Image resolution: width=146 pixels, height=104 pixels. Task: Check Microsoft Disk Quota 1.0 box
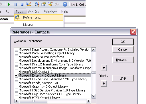click(x=17, y=72)
